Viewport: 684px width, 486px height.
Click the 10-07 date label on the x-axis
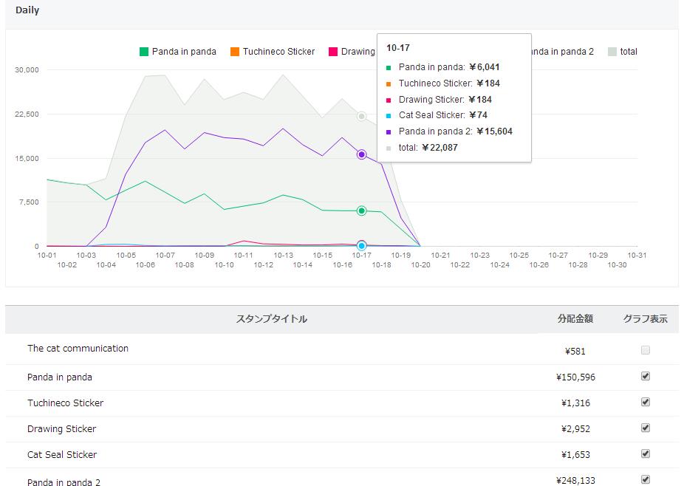click(x=165, y=256)
